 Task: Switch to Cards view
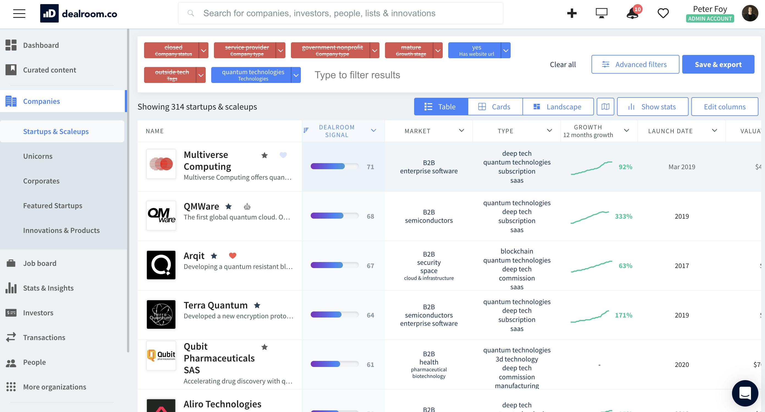pos(495,107)
